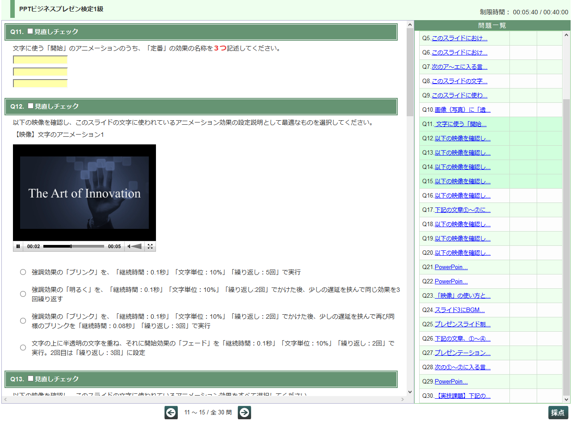This screenshot has height=426, width=572.
Task: Pause the video with the pause icon
Action: pos(18,246)
